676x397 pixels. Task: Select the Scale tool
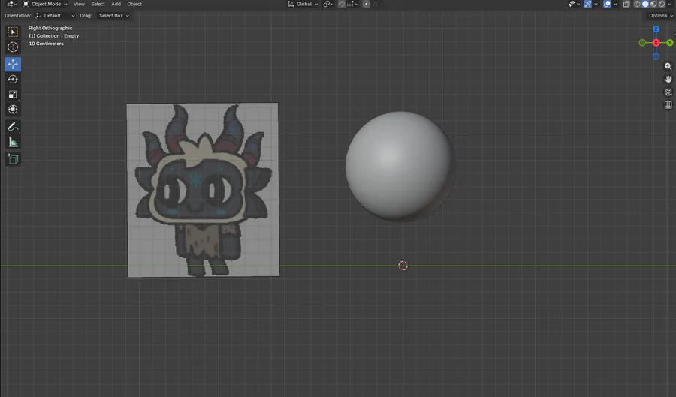coord(13,95)
